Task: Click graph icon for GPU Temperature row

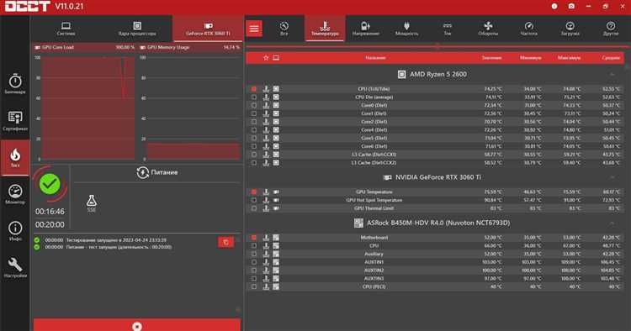Action: click(x=266, y=192)
